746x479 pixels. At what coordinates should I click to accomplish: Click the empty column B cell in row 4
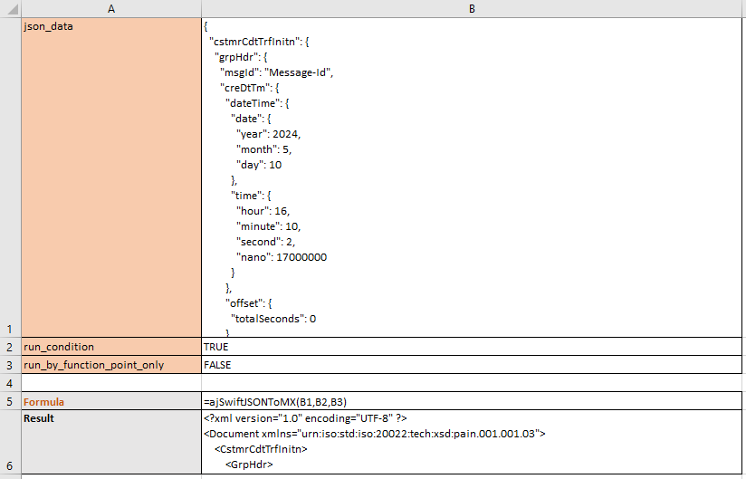pos(472,383)
